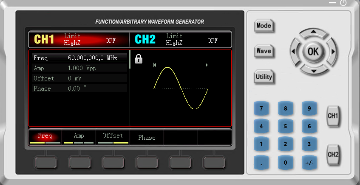Viewport: 360px width, 185px height.
Task: Click the Mode button
Action: pos(264,25)
